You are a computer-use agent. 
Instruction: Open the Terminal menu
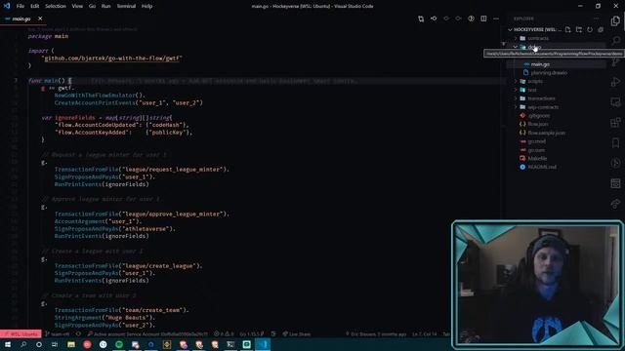(x=126, y=6)
